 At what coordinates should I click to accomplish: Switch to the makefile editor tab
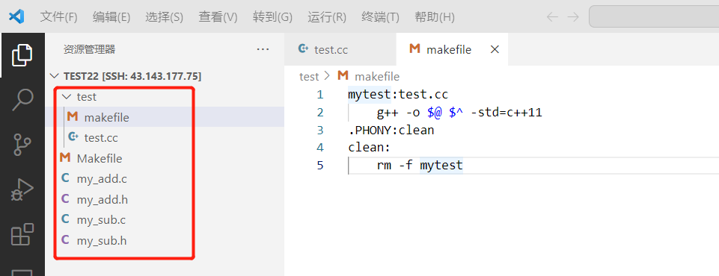tap(452, 49)
